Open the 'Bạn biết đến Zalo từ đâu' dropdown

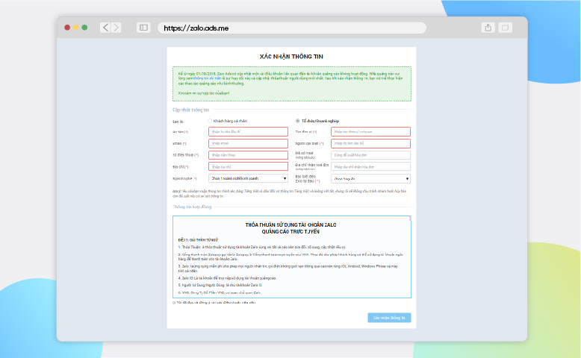370,179
